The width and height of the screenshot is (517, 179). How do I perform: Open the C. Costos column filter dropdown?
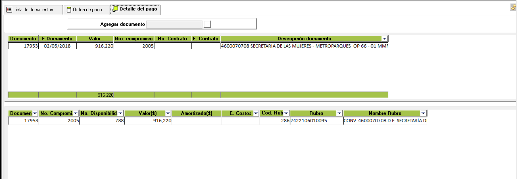pos(255,113)
